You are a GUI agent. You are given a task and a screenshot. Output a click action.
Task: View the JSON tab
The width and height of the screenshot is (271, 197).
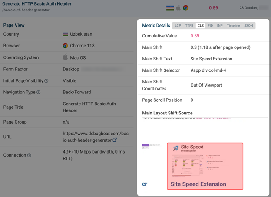pyautogui.click(x=248, y=26)
